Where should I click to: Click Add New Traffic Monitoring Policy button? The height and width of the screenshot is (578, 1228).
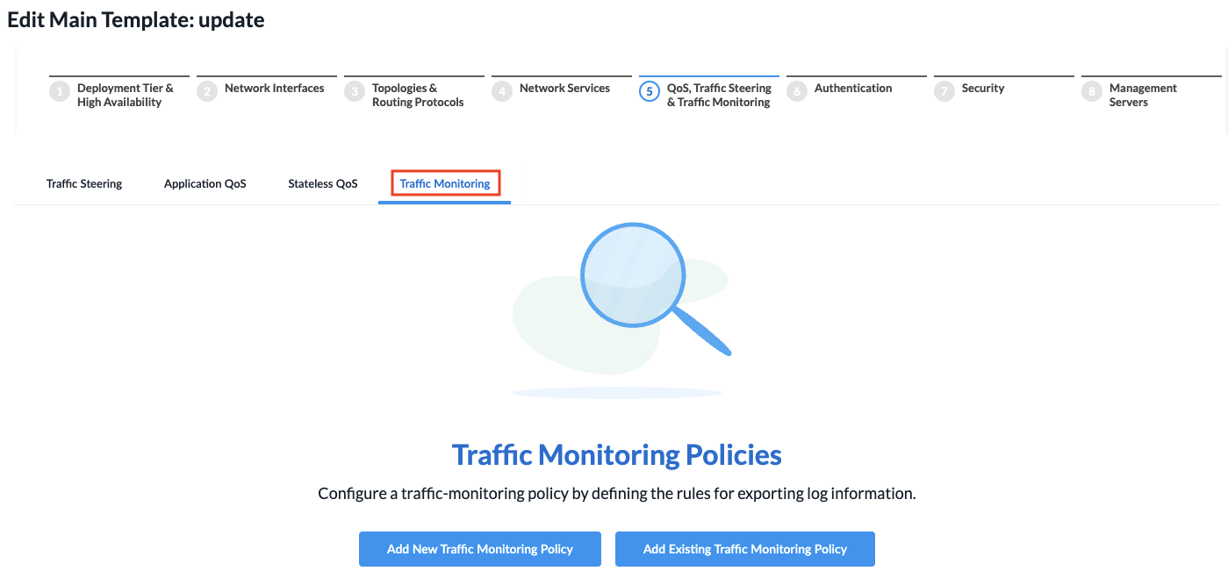pyautogui.click(x=480, y=549)
